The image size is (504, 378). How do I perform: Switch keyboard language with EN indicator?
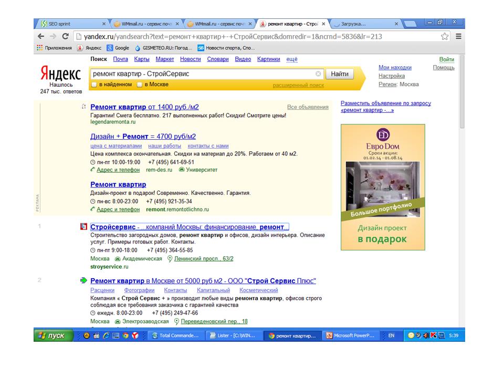pyautogui.click(x=391, y=335)
